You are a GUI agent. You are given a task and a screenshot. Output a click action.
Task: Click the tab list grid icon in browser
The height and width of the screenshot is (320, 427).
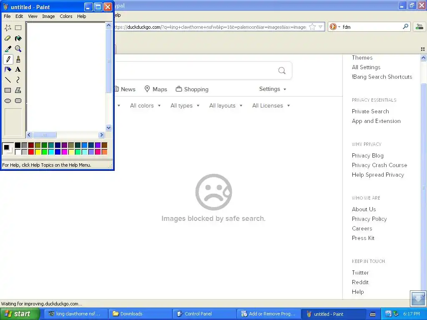click(423, 49)
